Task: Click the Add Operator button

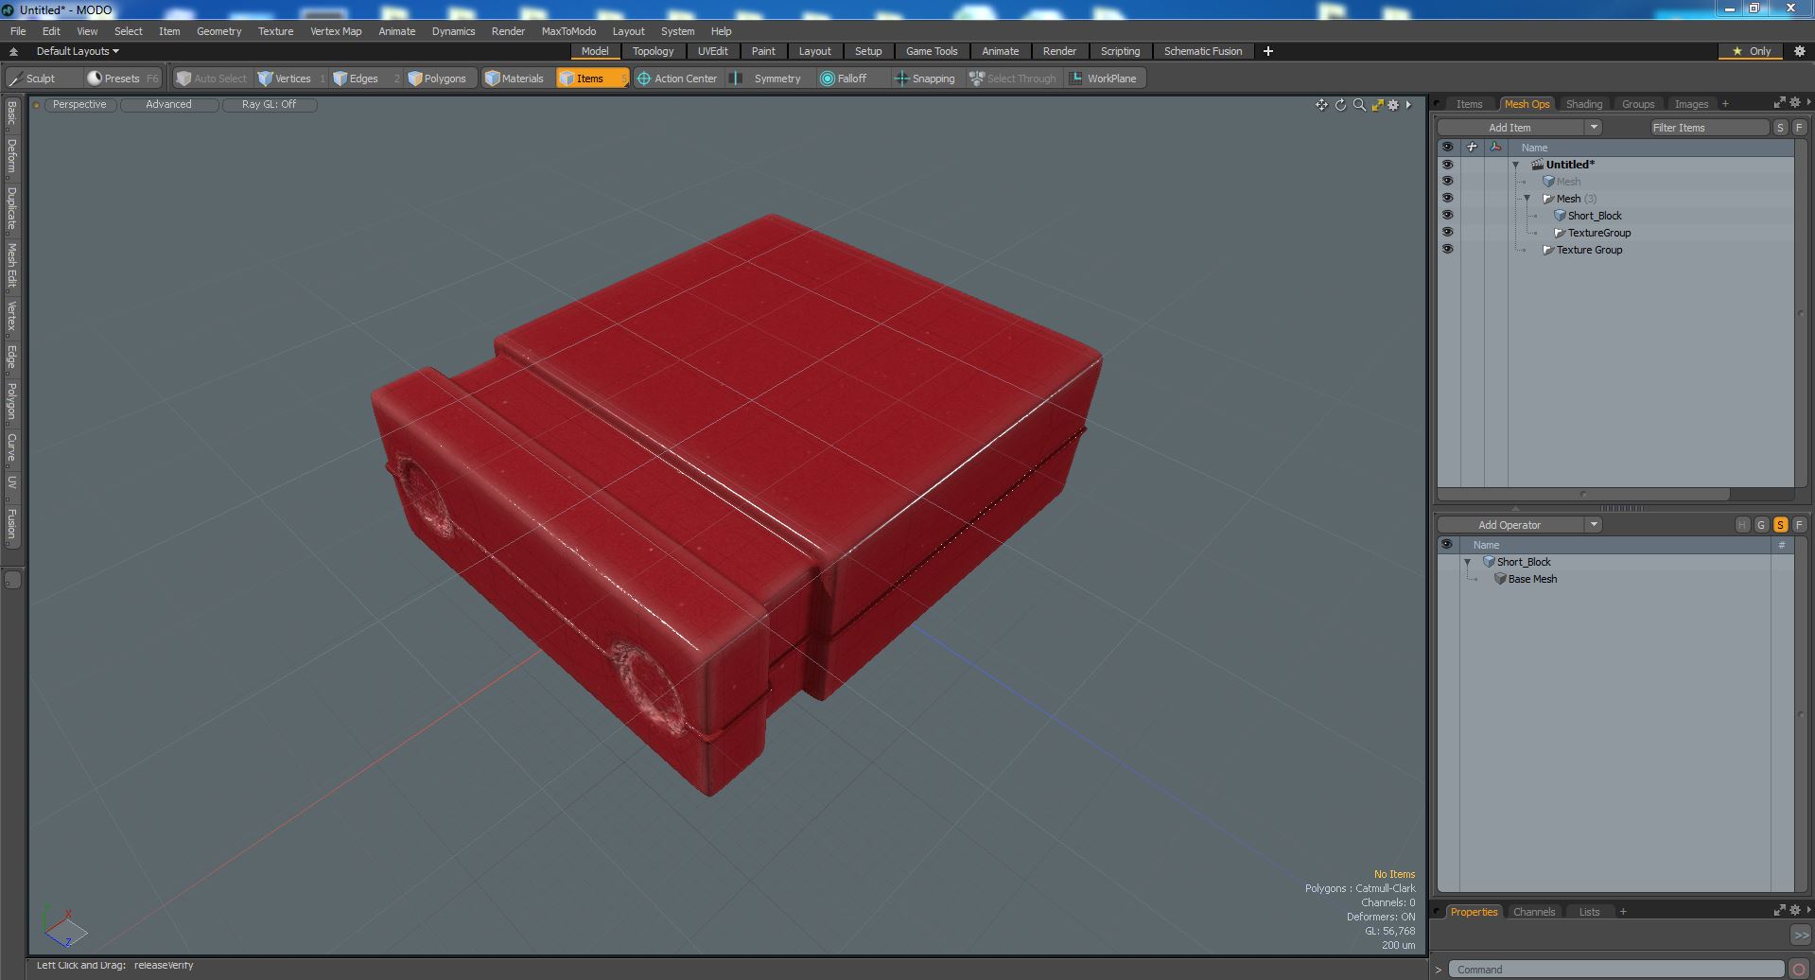Action: [x=1510, y=525]
